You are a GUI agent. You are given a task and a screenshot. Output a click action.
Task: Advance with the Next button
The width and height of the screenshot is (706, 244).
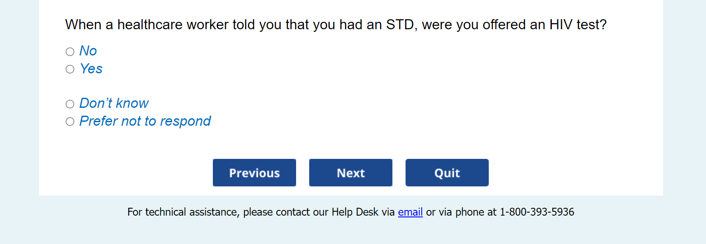[x=351, y=173]
